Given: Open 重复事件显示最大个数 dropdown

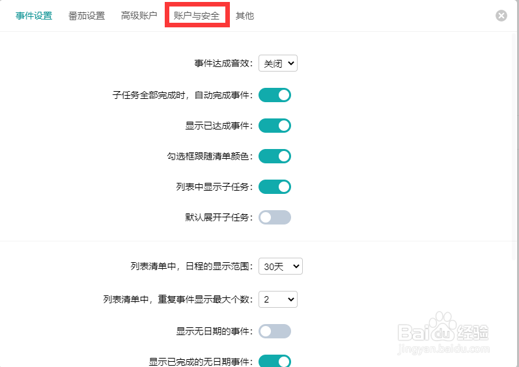Looking at the screenshot, I should (x=277, y=299).
